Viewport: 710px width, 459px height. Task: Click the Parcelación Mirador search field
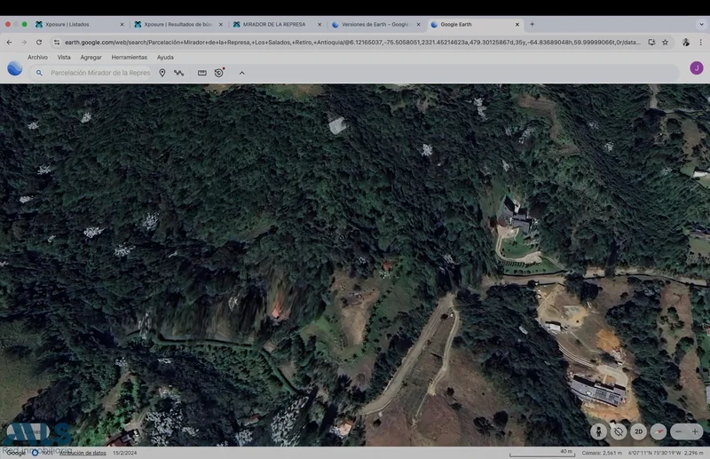tap(100, 73)
